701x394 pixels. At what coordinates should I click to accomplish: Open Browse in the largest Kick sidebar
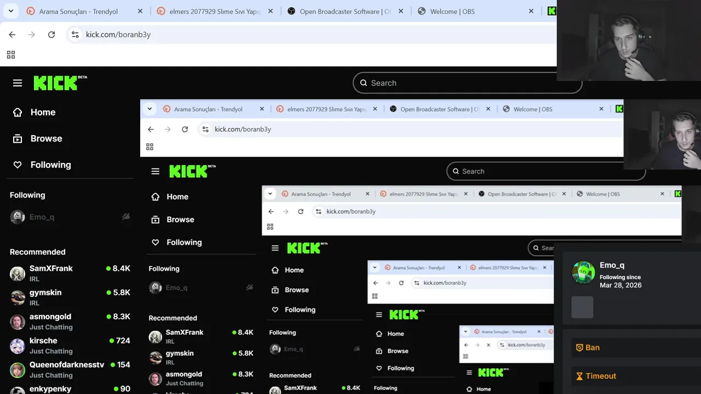(x=37, y=138)
